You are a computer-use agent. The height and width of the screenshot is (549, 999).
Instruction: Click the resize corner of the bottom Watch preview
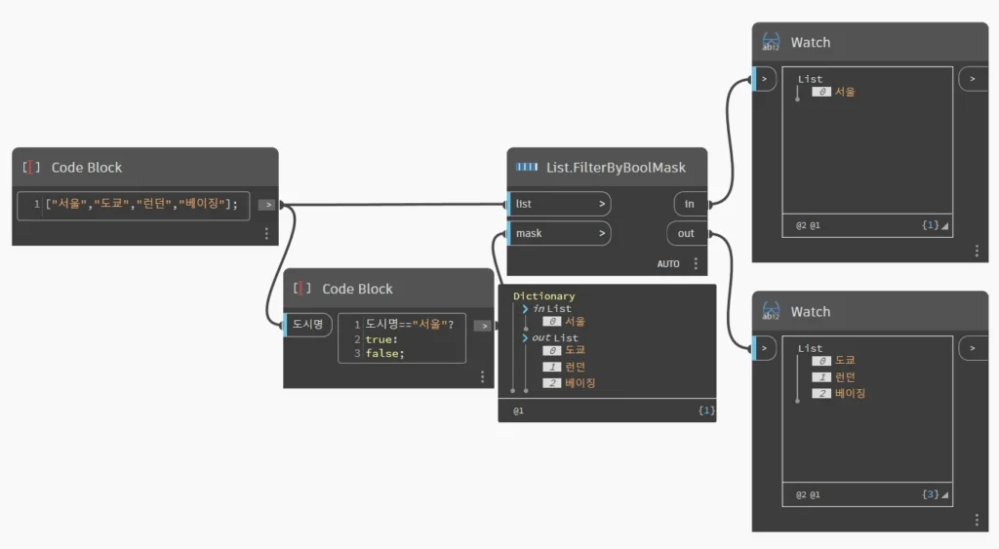pyautogui.click(x=945, y=494)
